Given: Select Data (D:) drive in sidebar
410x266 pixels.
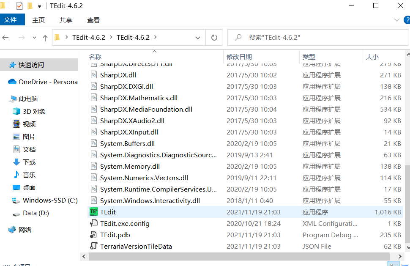Looking at the screenshot, I should pos(36,213).
